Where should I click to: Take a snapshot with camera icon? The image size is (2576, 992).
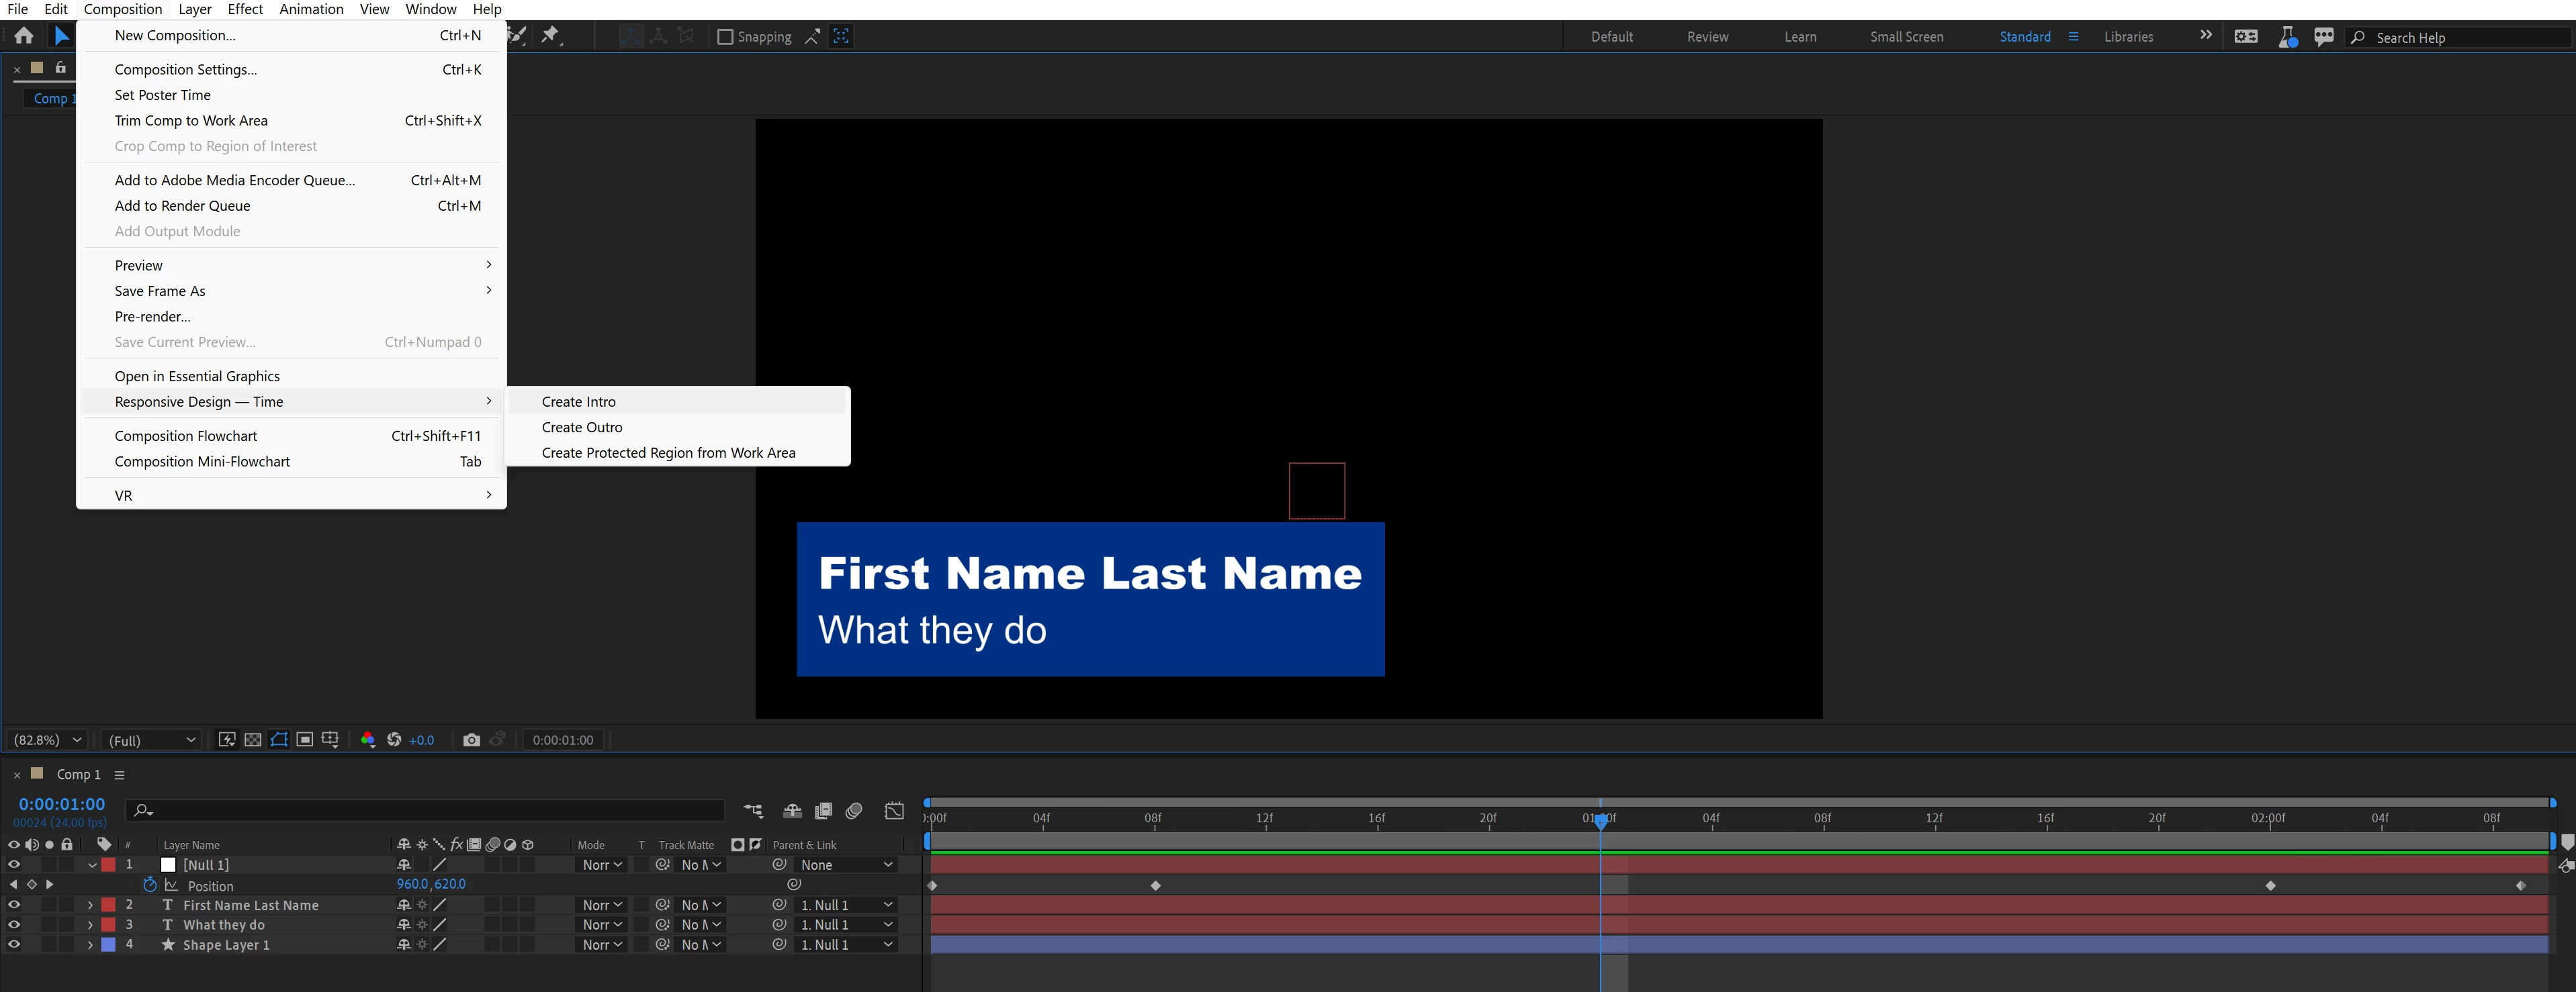point(471,739)
